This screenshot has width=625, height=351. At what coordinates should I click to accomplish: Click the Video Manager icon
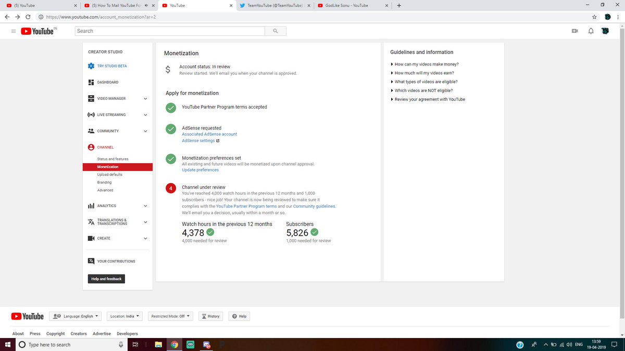91,98
